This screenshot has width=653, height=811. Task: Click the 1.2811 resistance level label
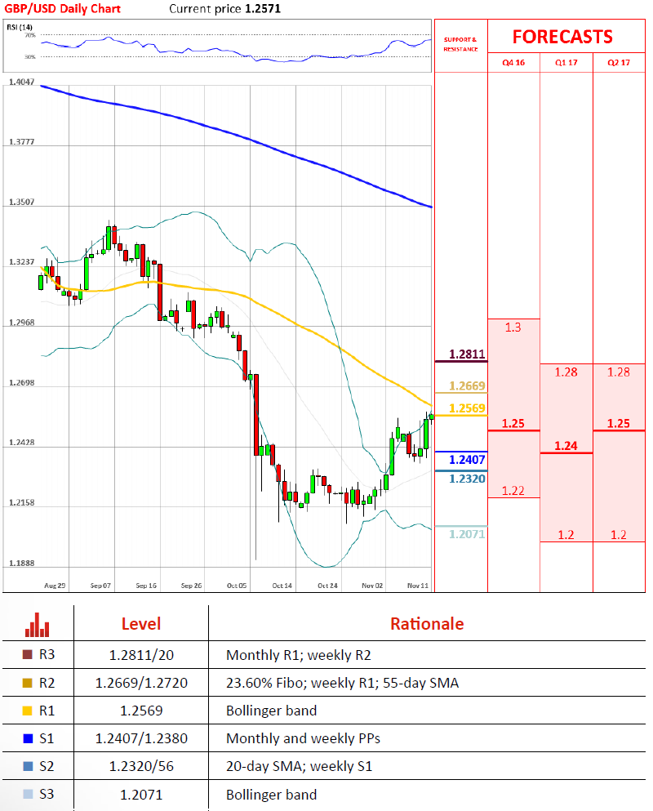tap(467, 354)
